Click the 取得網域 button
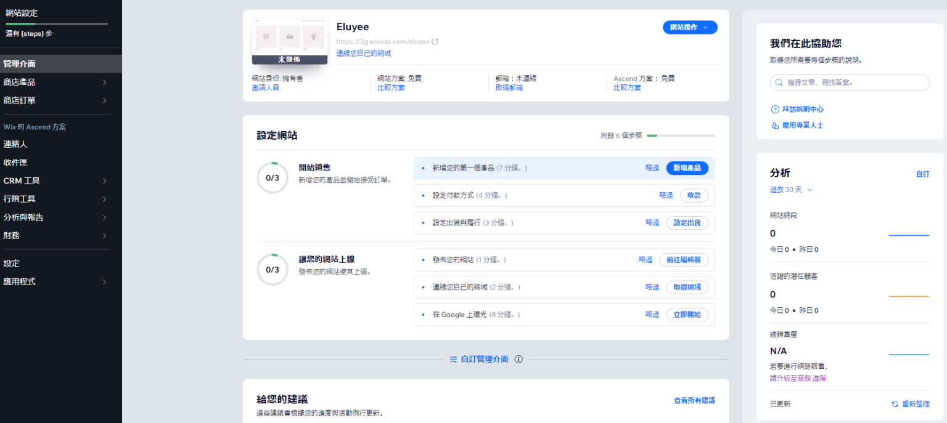This screenshot has width=947, height=423. [x=687, y=287]
